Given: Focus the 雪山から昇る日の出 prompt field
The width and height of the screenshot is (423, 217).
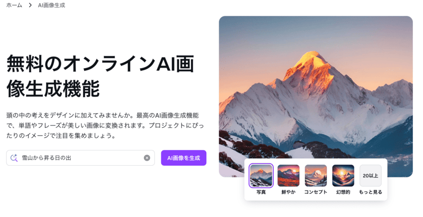Looking at the screenshot, I should coord(80,158).
